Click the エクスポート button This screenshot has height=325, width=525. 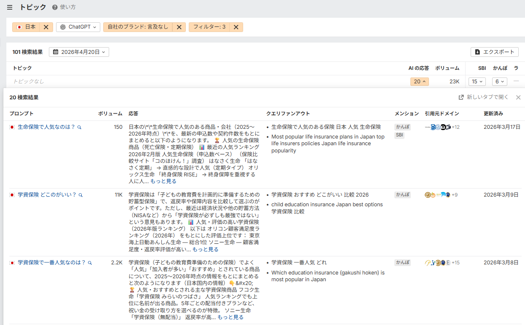[494, 52]
